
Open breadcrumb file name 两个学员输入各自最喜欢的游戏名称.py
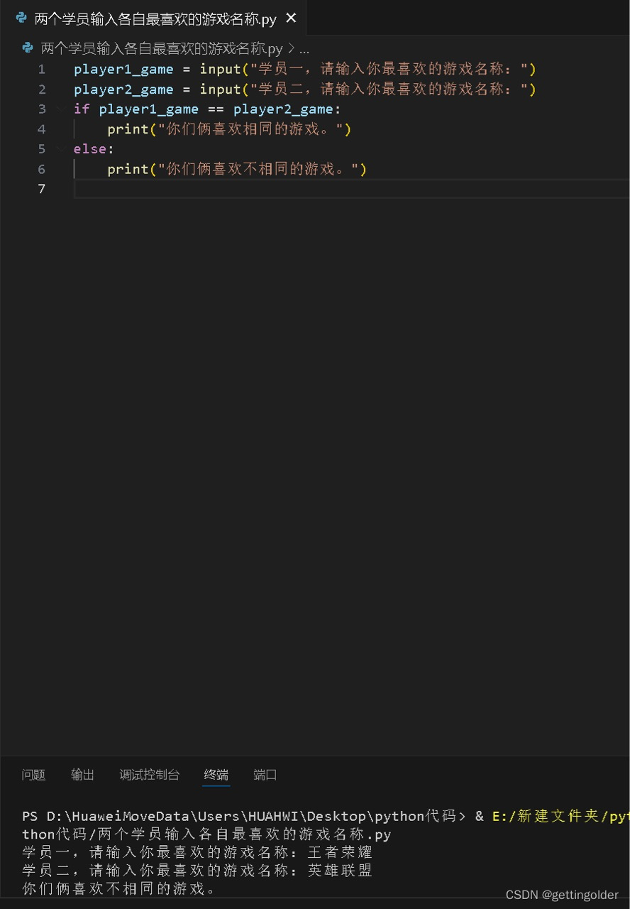tap(162, 48)
